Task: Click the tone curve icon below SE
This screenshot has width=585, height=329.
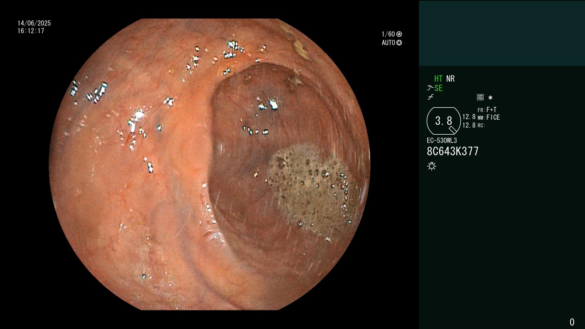Action: pyautogui.click(x=431, y=97)
